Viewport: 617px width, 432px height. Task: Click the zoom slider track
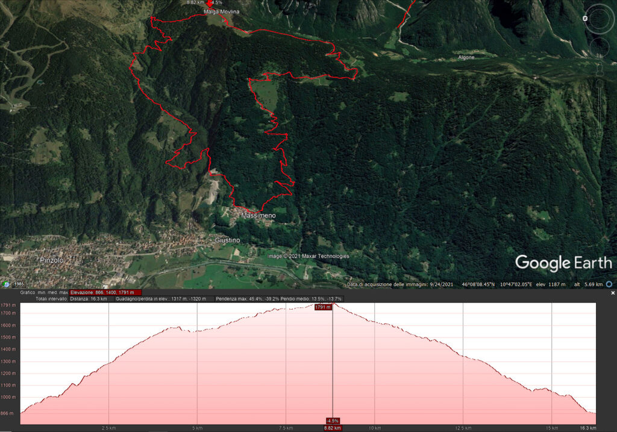(x=600, y=108)
